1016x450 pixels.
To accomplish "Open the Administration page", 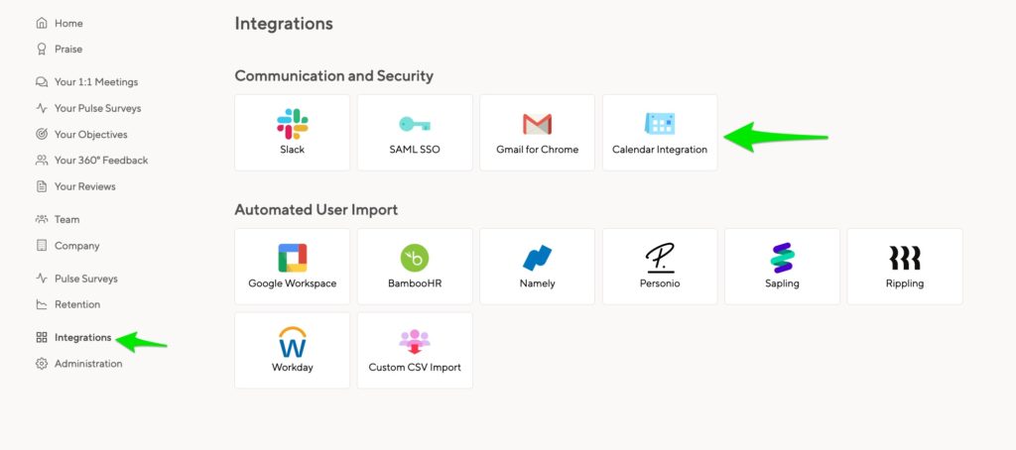I will 88,364.
